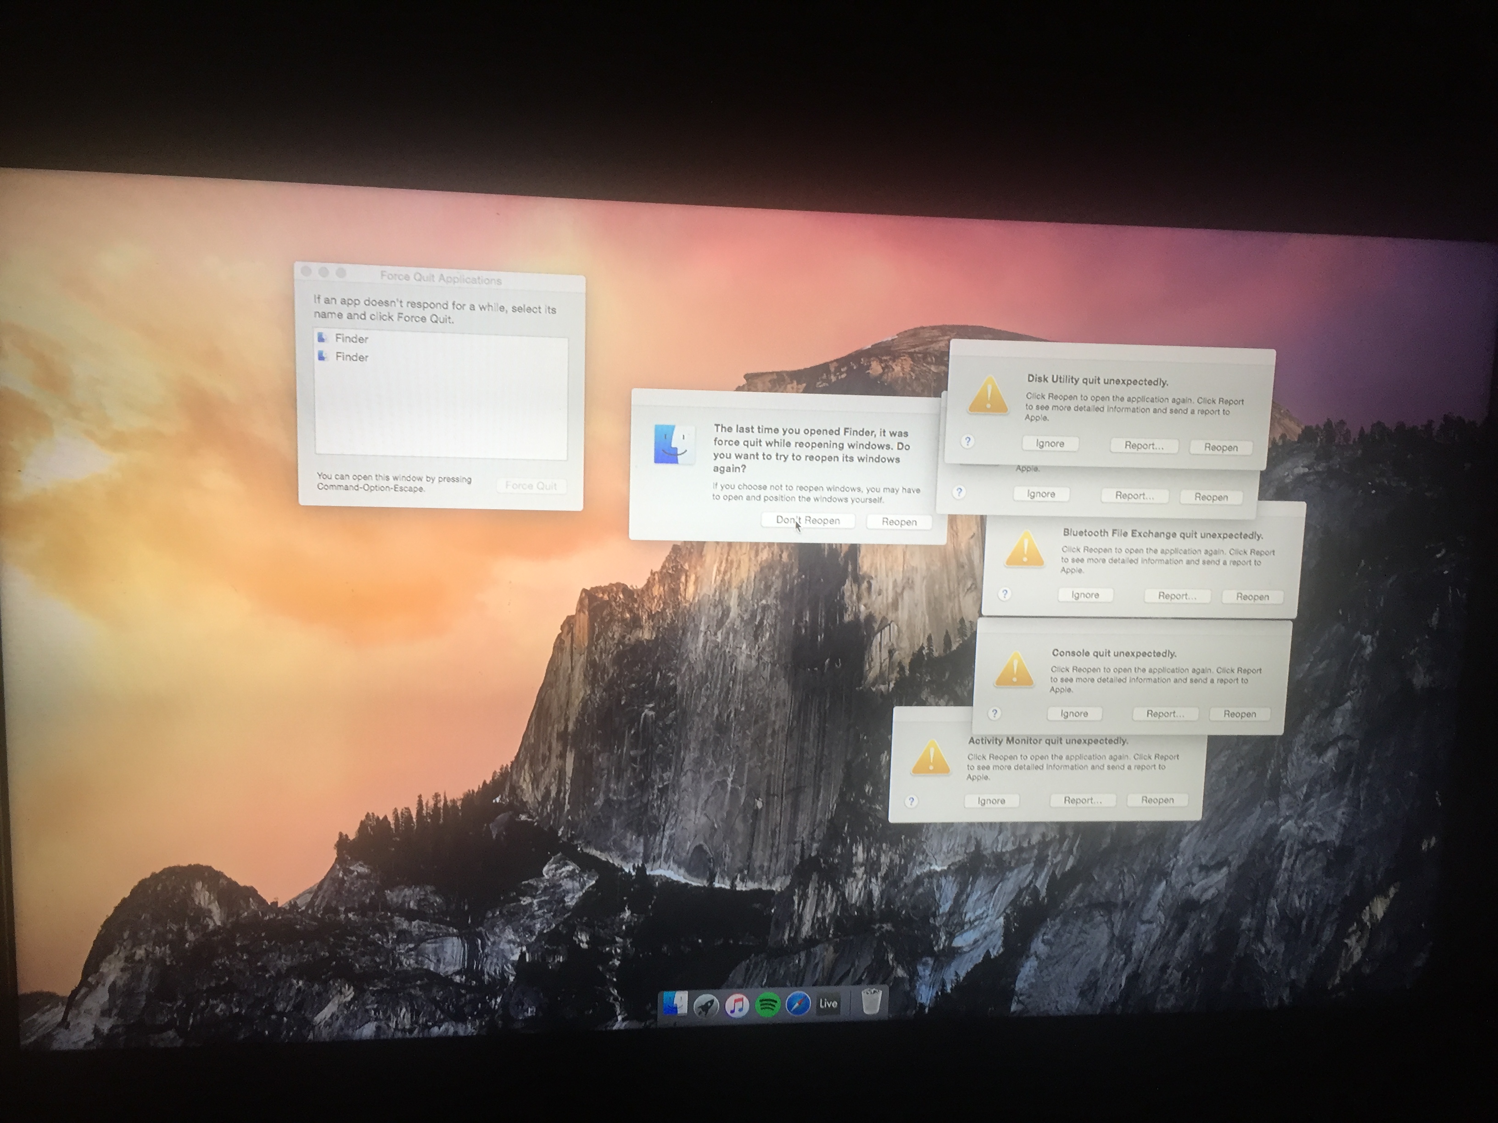Image resolution: width=1498 pixels, height=1123 pixels.
Task: Choose Don't Reopen in the Finder dialog
Action: tap(807, 521)
